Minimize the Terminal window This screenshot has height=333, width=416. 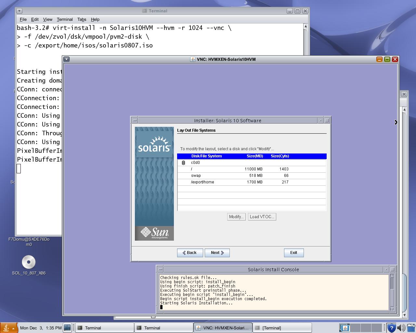(290, 11)
